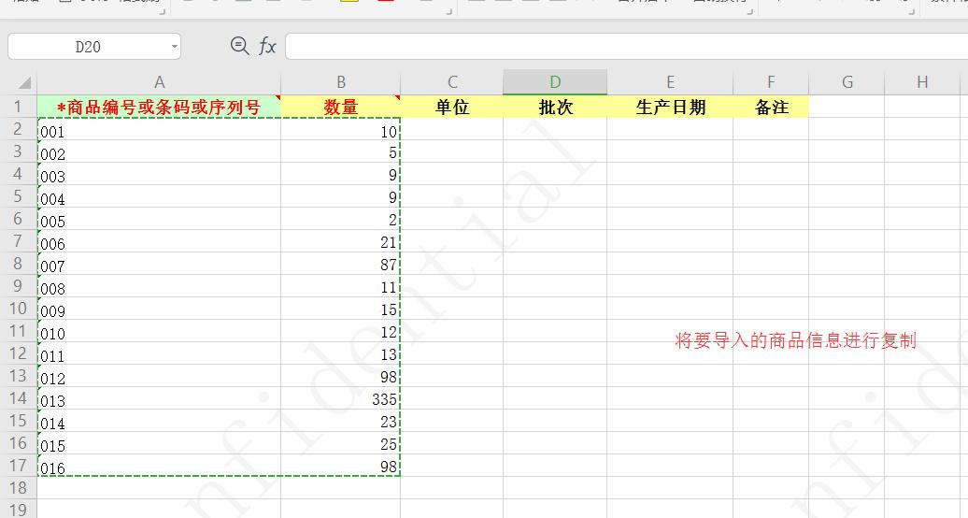The image size is (968, 518).
Task: Click the '单位' header cell
Action: click(452, 107)
